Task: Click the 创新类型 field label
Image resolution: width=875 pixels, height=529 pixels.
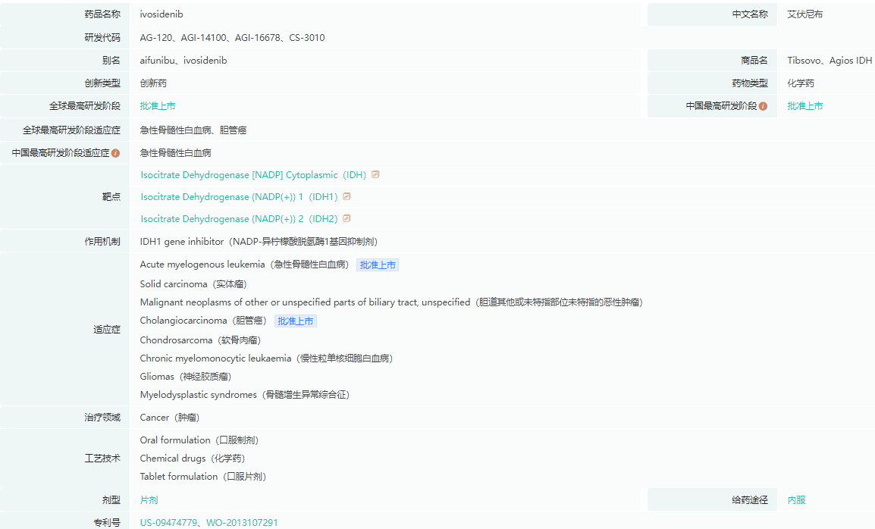Action: [102, 83]
